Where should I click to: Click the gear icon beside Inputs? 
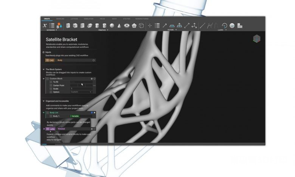click(43, 52)
